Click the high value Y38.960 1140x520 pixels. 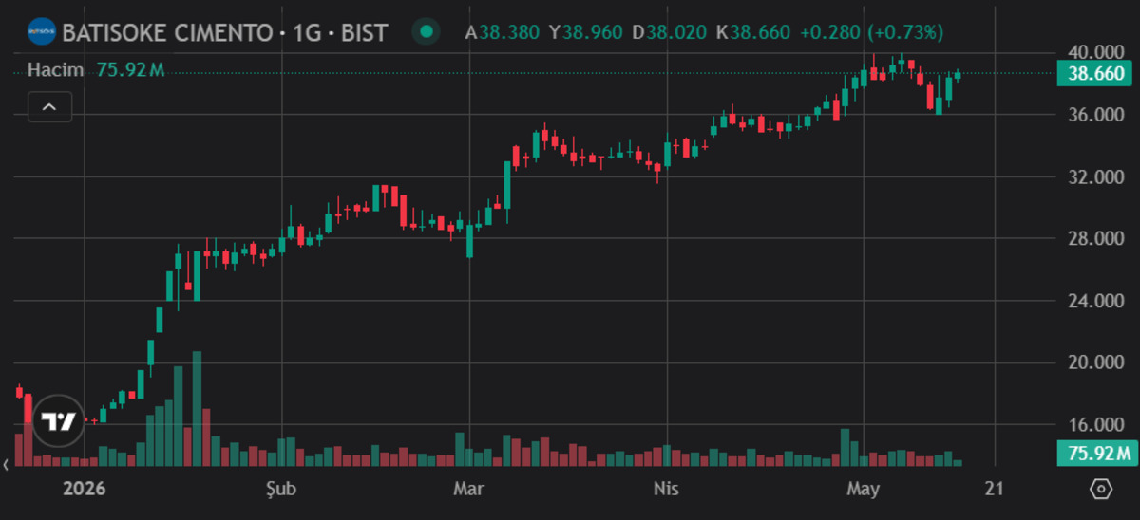587,32
